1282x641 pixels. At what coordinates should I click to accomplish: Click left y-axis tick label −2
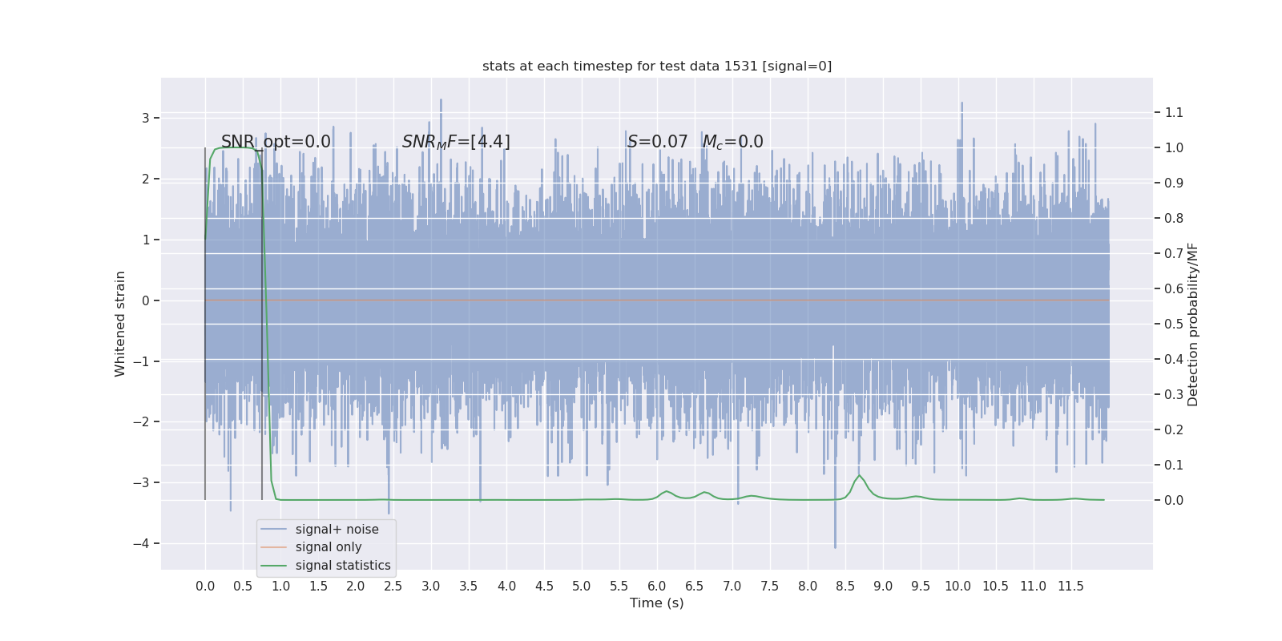click(141, 421)
